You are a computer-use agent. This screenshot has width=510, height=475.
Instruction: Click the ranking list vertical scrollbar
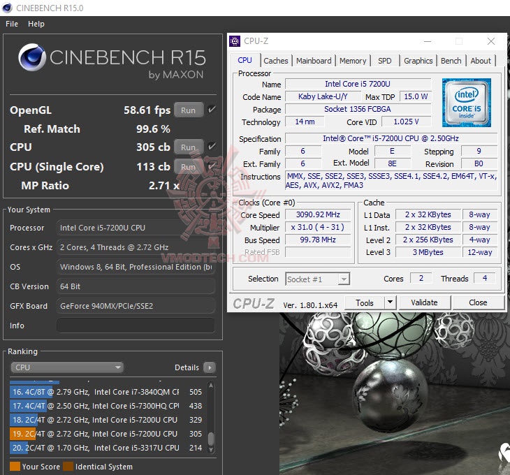click(x=211, y=418)
